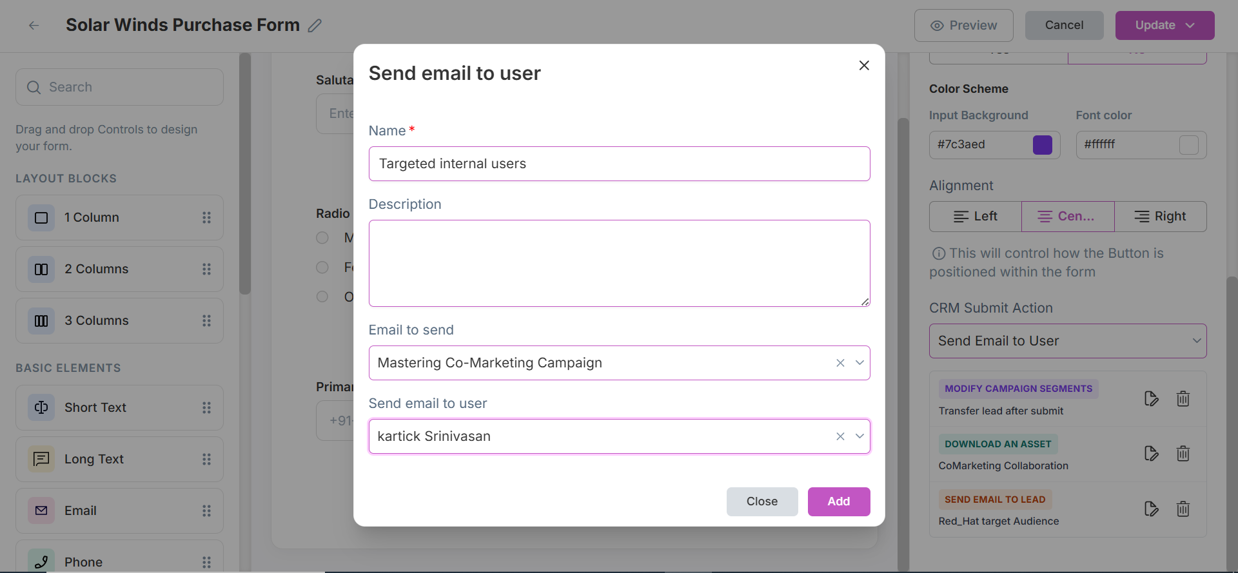Open the Font color white swatch

coord(1189,145)
